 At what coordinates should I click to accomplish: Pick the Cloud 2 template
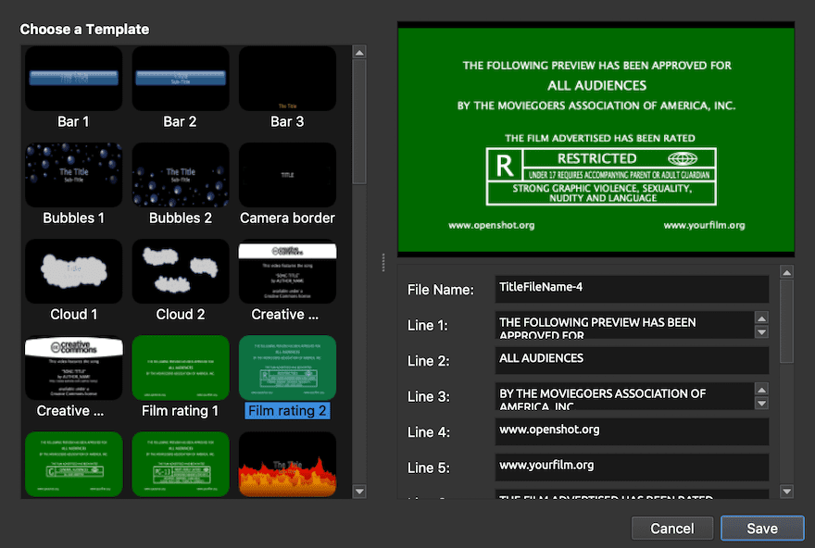coord(181,271)
